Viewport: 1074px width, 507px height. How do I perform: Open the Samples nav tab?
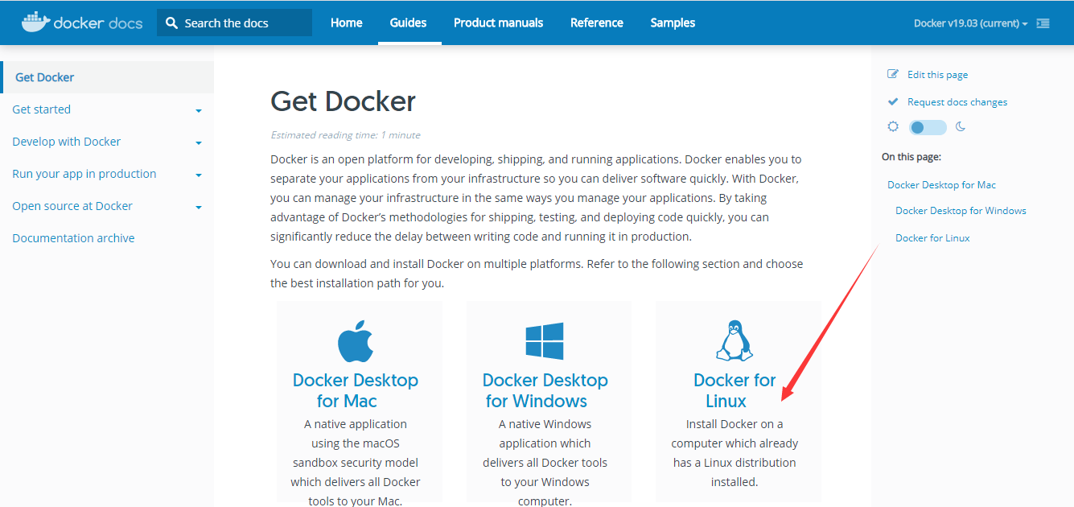coord(673,23)
